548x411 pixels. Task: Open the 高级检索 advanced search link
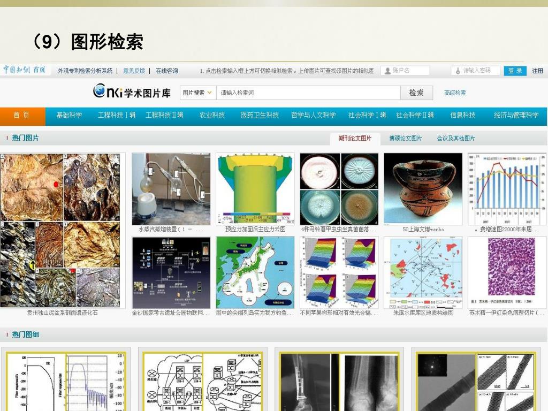point(455,93)
